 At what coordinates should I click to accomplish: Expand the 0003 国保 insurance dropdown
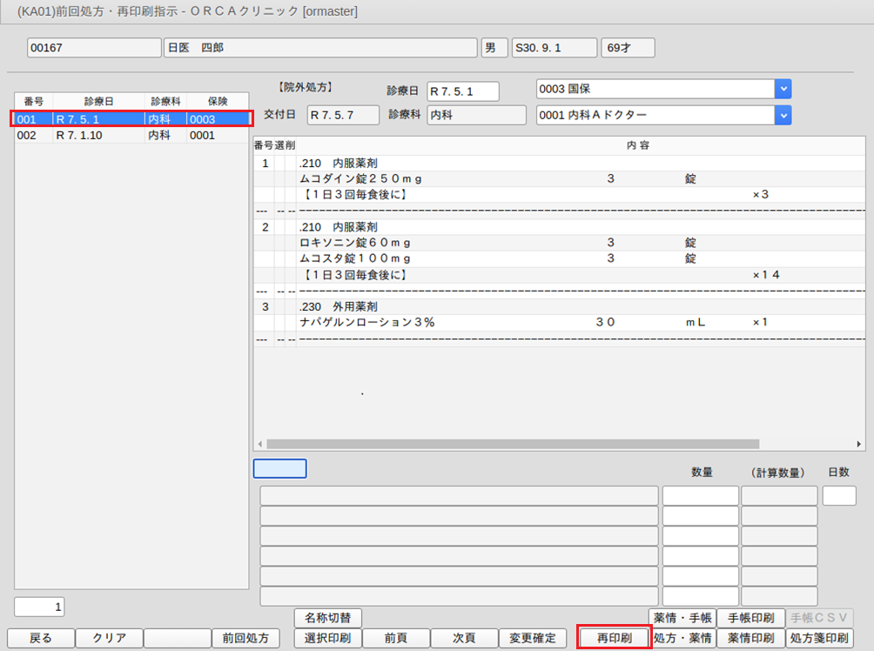click(783, 89)
